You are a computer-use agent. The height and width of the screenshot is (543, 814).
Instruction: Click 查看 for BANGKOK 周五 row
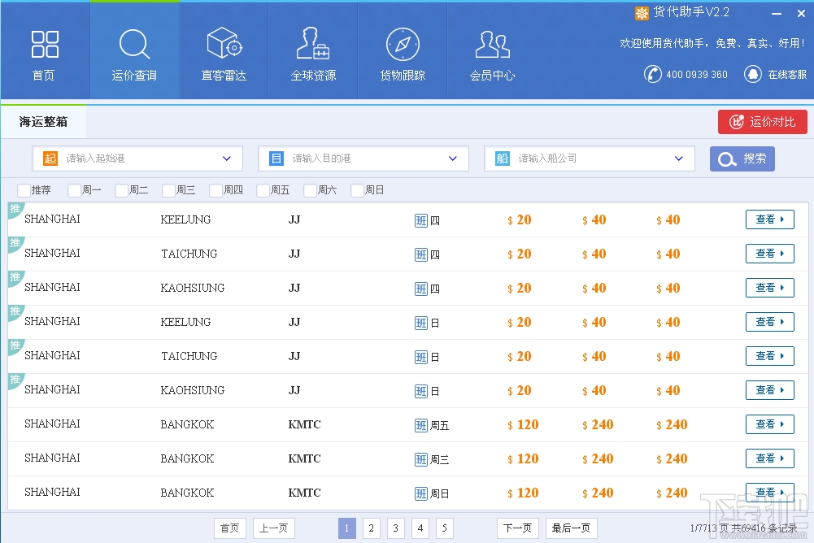click(770, 424)
